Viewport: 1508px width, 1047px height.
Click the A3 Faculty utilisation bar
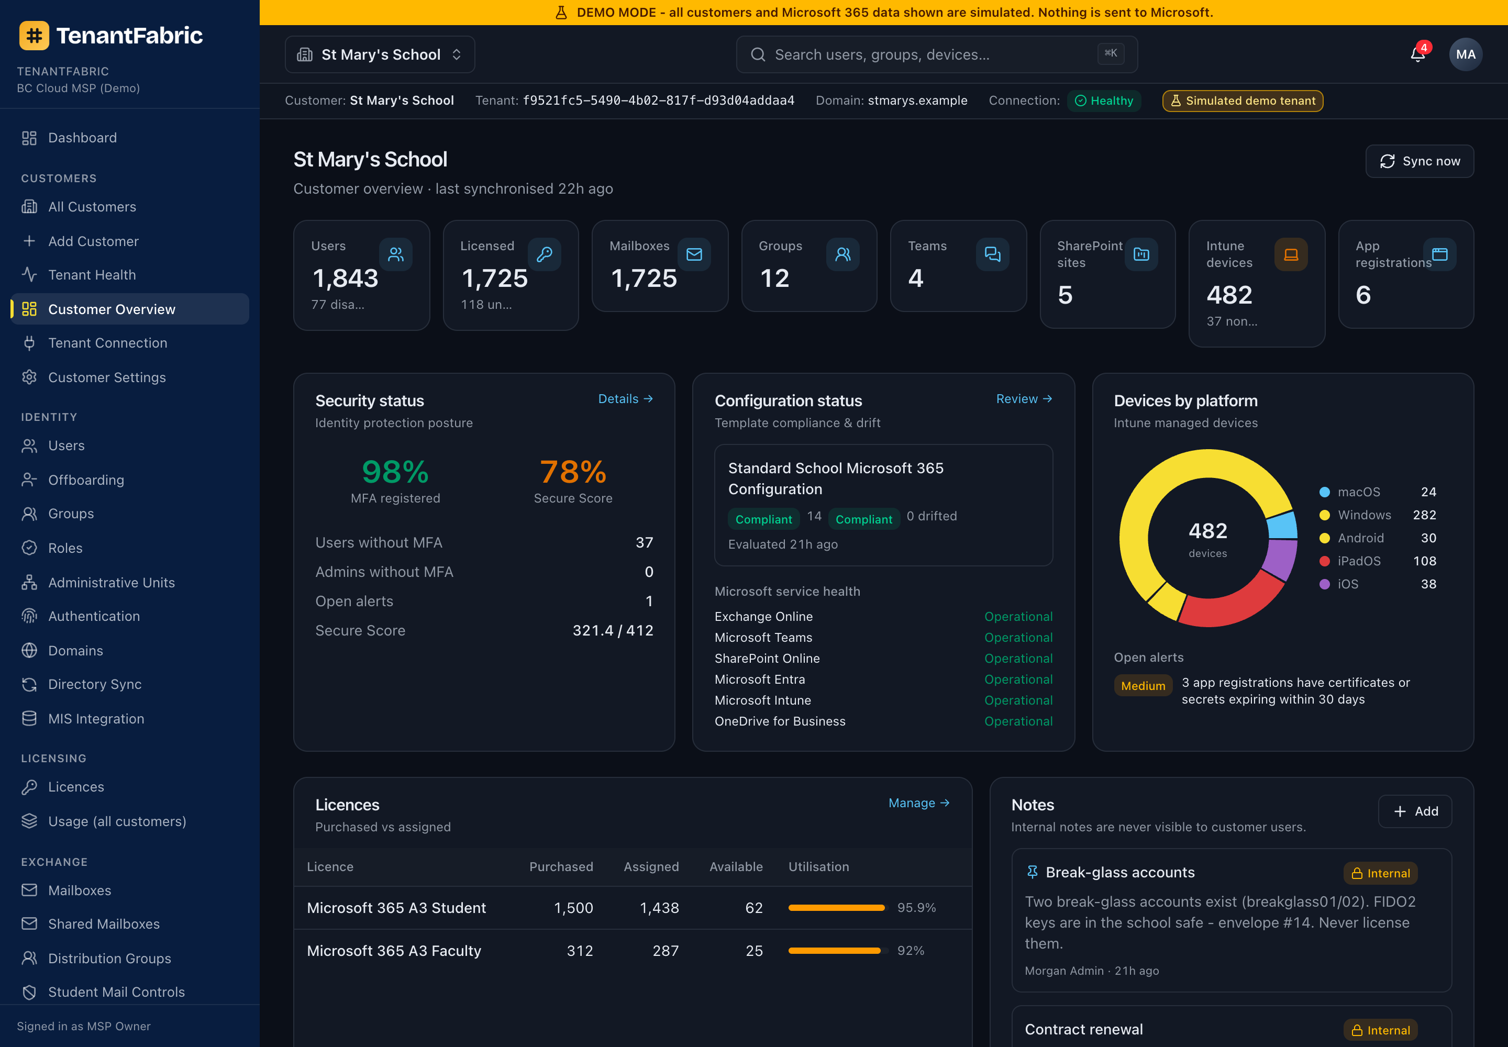coord(838,951)
